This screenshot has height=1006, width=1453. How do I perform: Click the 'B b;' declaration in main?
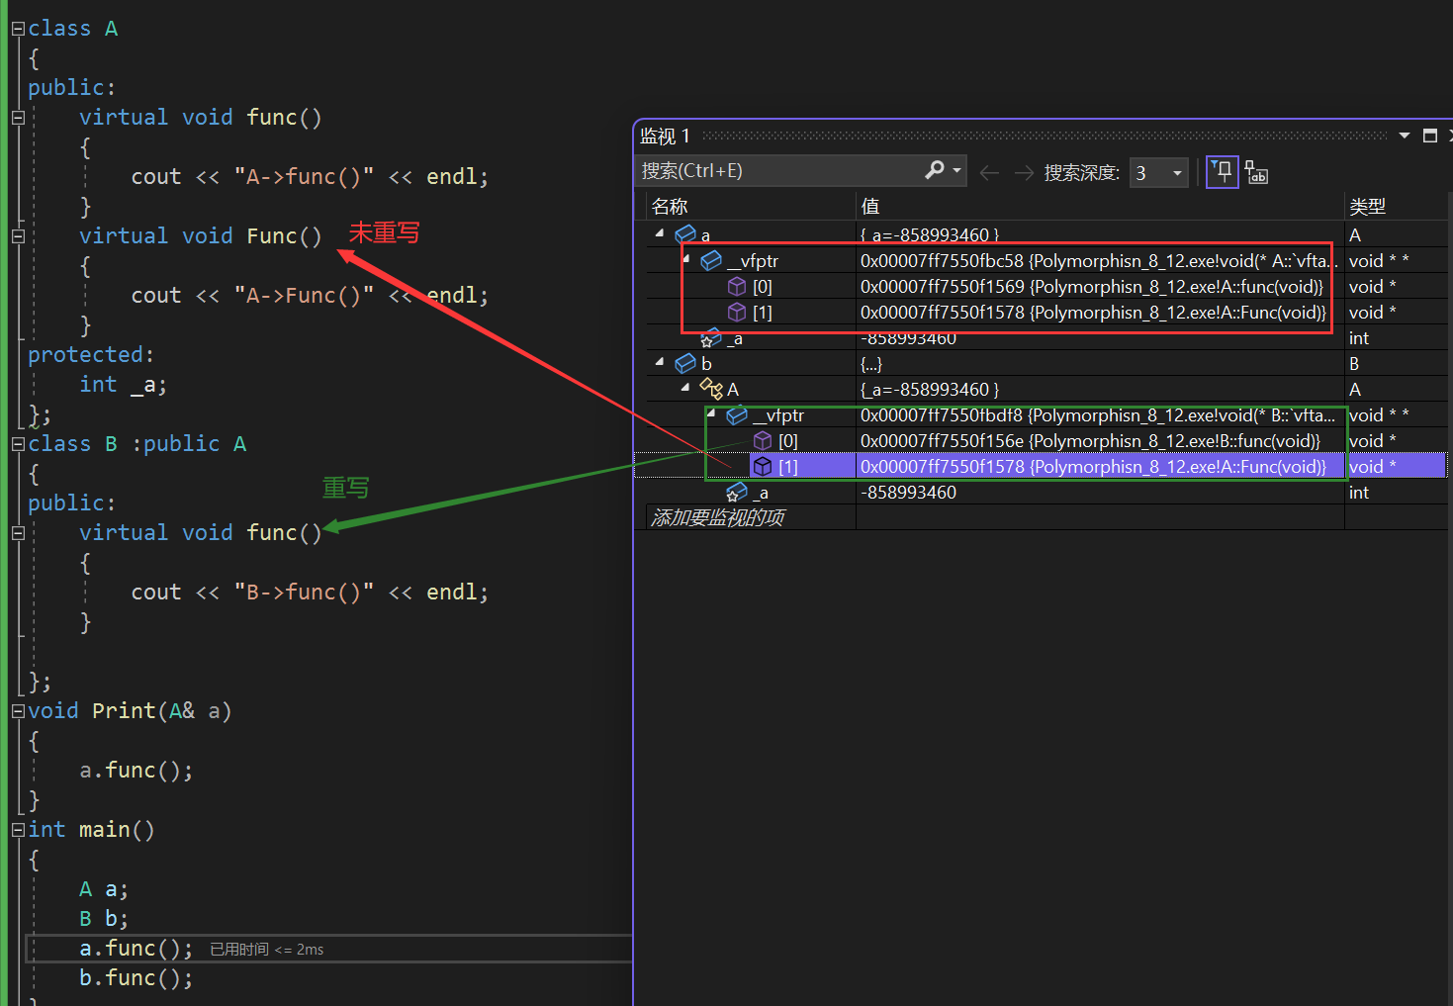(104, 918)
